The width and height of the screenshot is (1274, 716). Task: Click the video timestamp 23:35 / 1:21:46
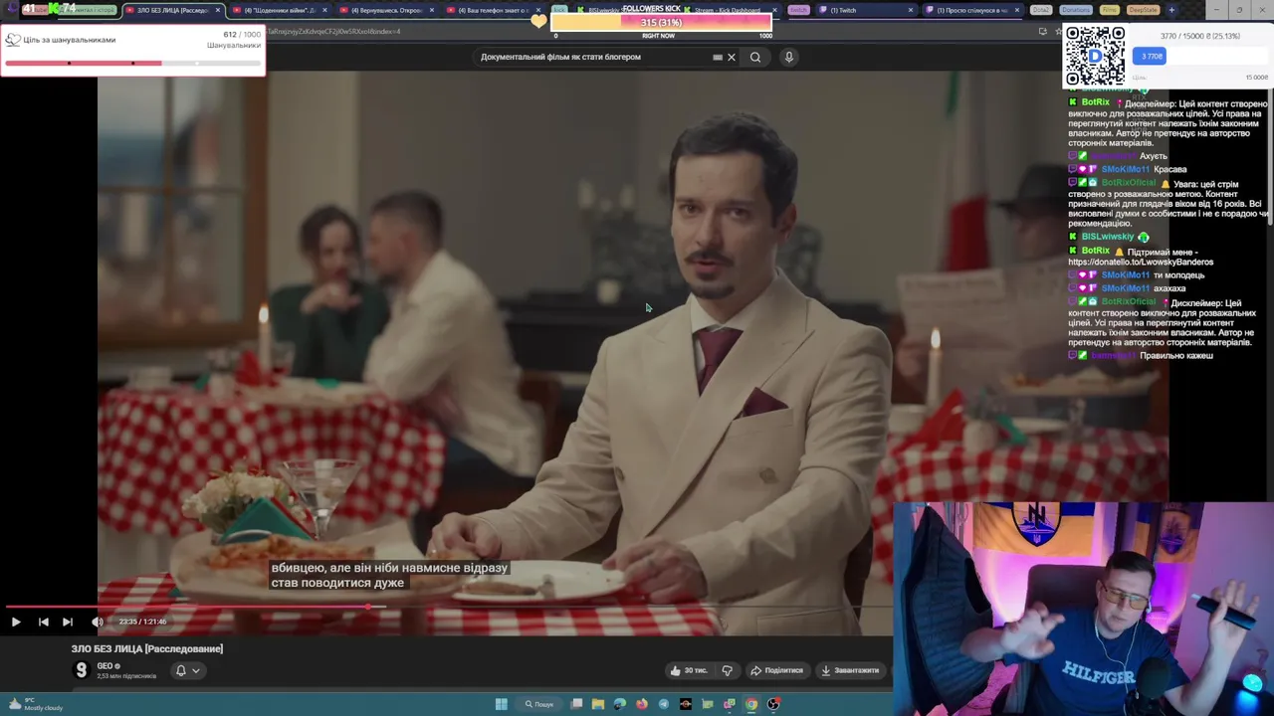pyautogui.click(x=142, y=622)
